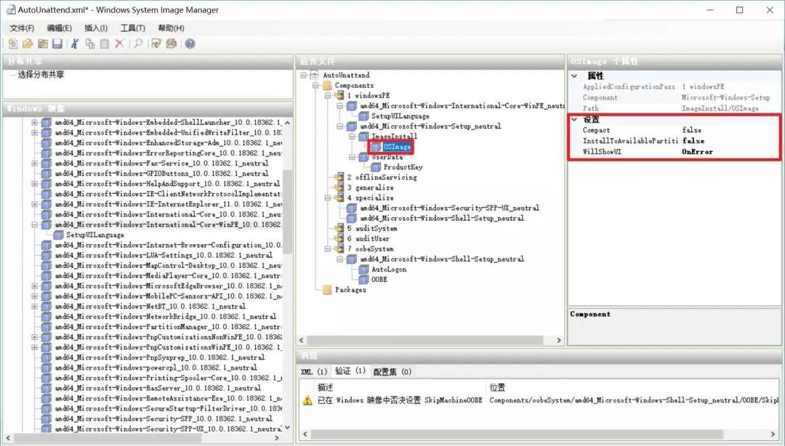Click the Create Configuration Set toolbar icon
Screen dimensions: 785x446
pos(172,44)
